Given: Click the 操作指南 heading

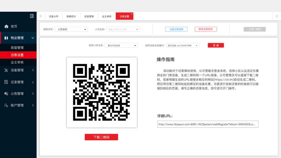Looking at the screenshot, I should [x=166, y=60].
